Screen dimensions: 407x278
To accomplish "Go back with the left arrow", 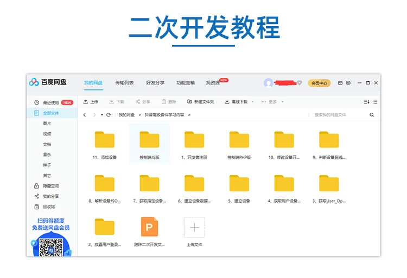I will (x=85, y=115).
